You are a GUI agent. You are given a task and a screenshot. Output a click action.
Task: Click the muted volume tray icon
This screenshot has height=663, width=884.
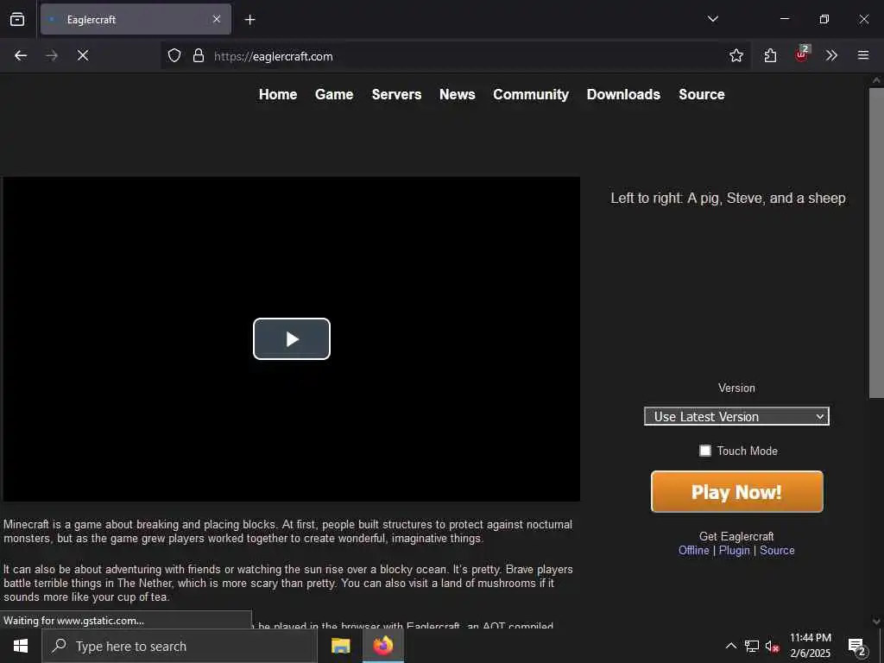pyautogui.click(x=773, y=646)
